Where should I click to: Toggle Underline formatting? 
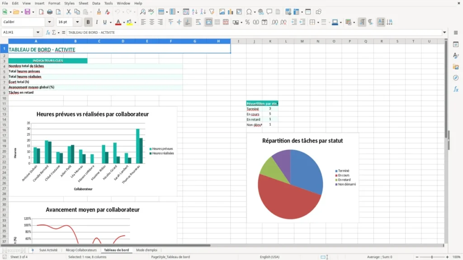104,22
